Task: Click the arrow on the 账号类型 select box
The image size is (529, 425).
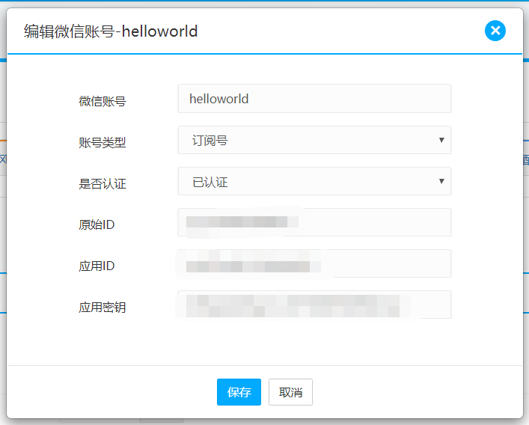Action: point(441,140)
